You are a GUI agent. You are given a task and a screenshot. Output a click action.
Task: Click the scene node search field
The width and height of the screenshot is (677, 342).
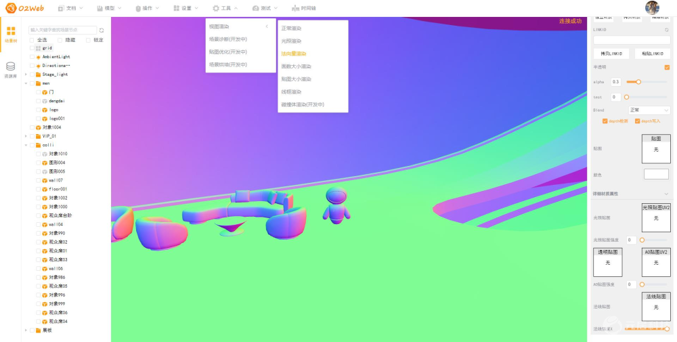(x=62, y=30)
